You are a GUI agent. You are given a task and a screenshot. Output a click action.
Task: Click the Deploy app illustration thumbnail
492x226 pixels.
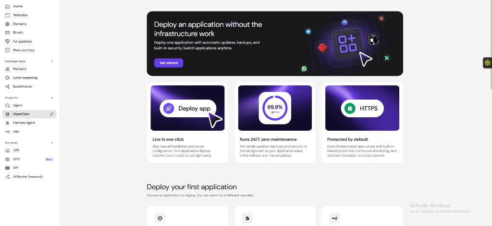(188, 108)
